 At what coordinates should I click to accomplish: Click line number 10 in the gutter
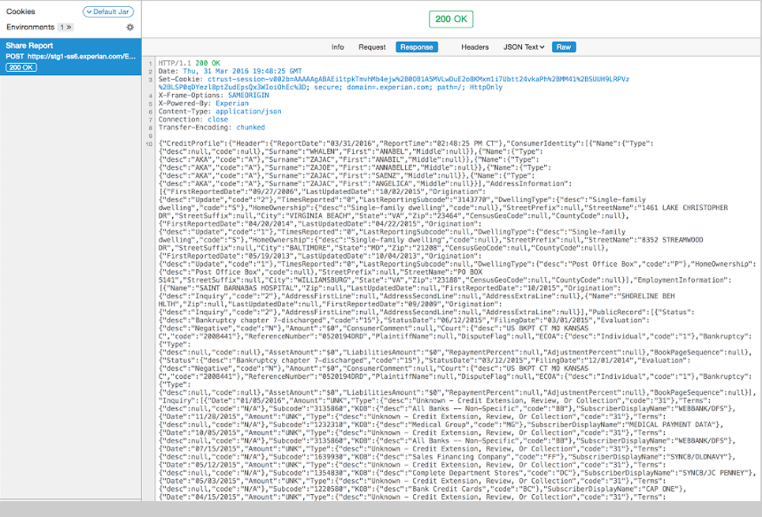point(149,143)
